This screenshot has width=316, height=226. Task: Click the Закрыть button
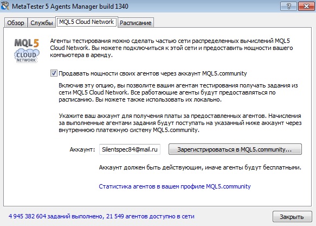[x=292, y=217]
